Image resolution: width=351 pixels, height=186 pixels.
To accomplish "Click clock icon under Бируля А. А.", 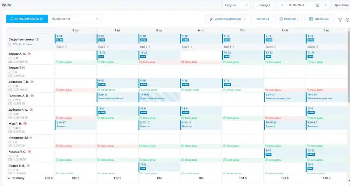I will tap(10, 58).
